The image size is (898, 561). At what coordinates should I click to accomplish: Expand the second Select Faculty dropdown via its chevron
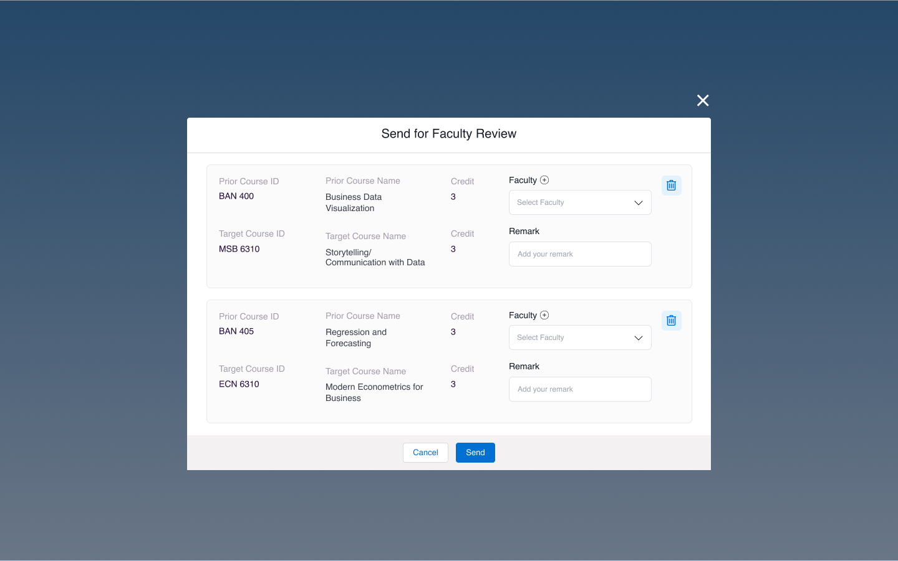(x=638, y=337)
